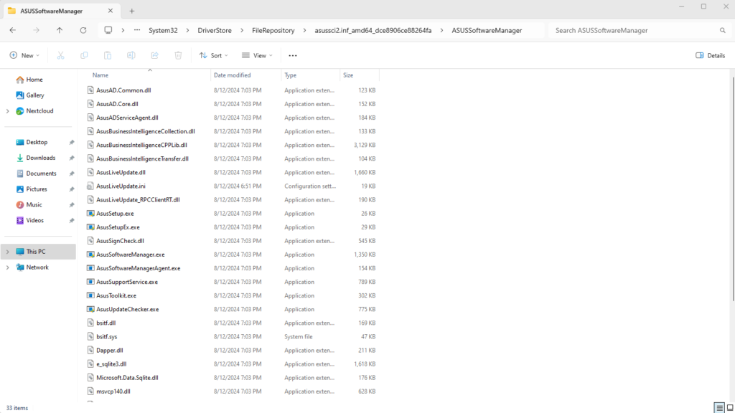Go up one folder level with Up arrow

(x=60, y=30)
